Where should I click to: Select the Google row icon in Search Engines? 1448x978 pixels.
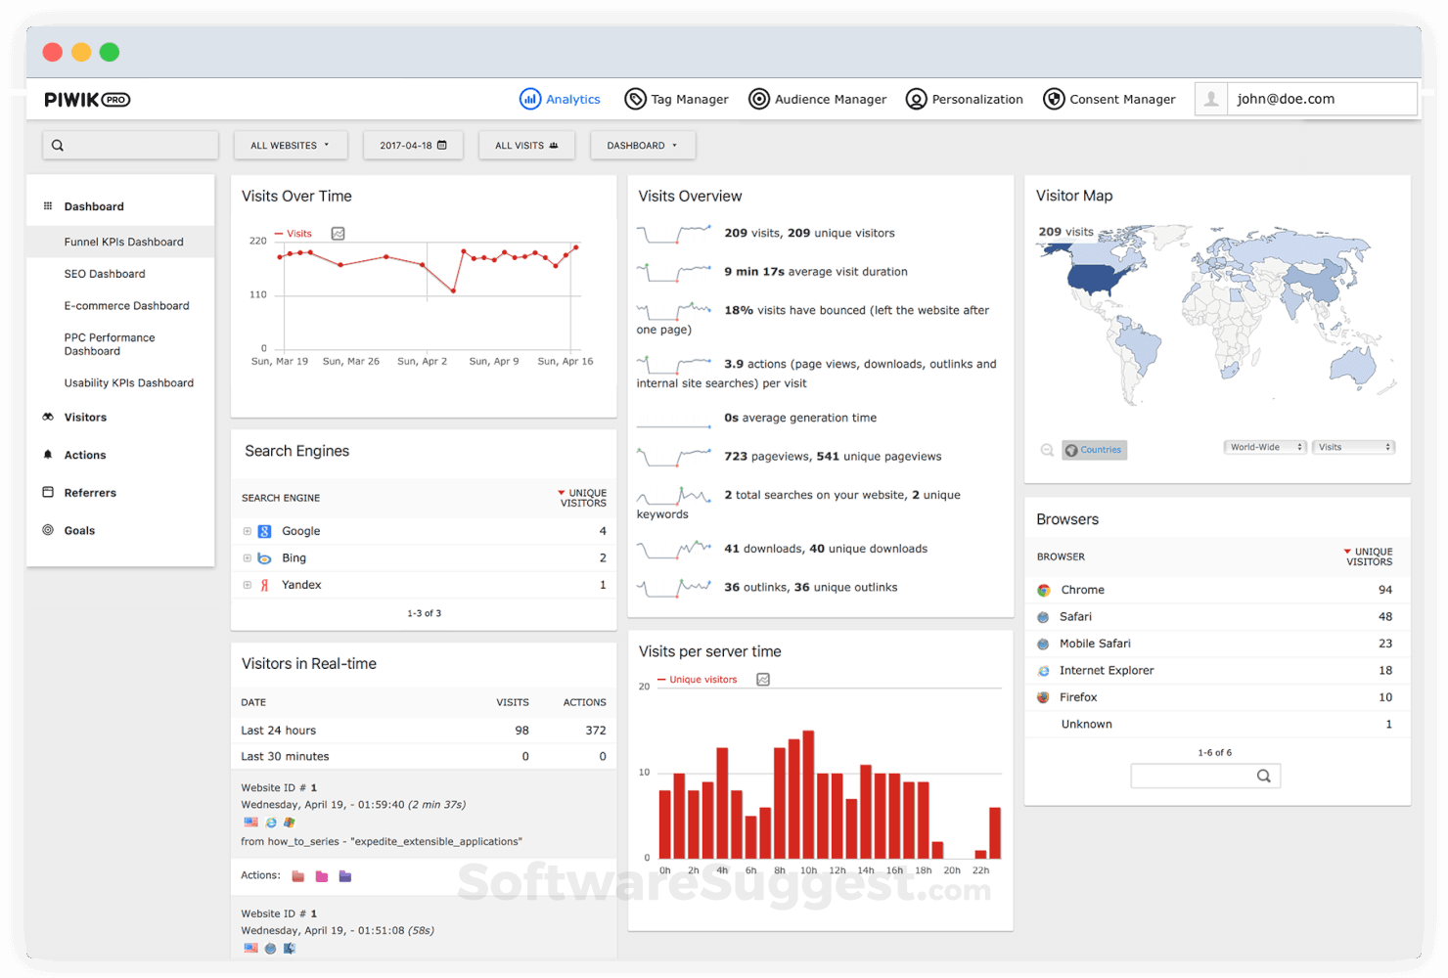point(264,530)
